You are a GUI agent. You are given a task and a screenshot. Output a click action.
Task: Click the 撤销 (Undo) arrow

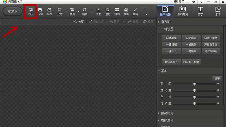111,21
